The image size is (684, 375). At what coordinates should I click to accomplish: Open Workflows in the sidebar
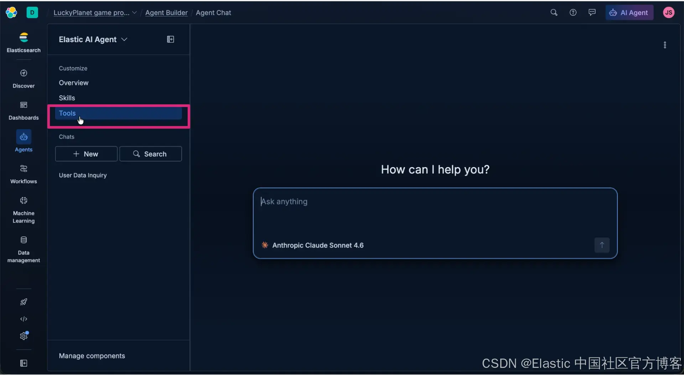[x=24, y=174]
